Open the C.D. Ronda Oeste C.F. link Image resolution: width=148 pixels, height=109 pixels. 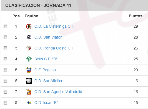click(54, 48)
